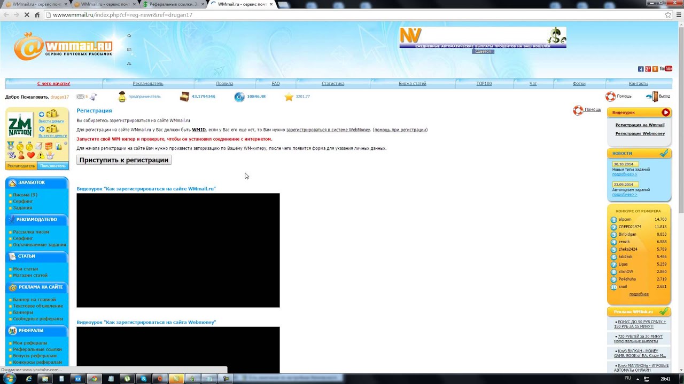
Task: Click the browser stop-loading X button
Action: (27, 15)
